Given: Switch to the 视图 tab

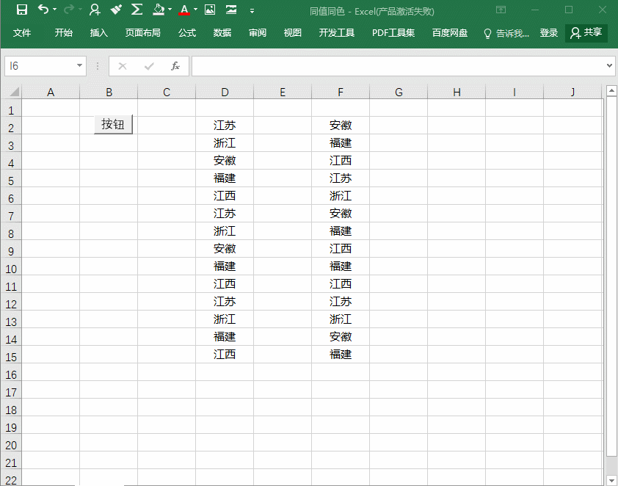Looking at the screenshot, I should (x=292, y=33).
